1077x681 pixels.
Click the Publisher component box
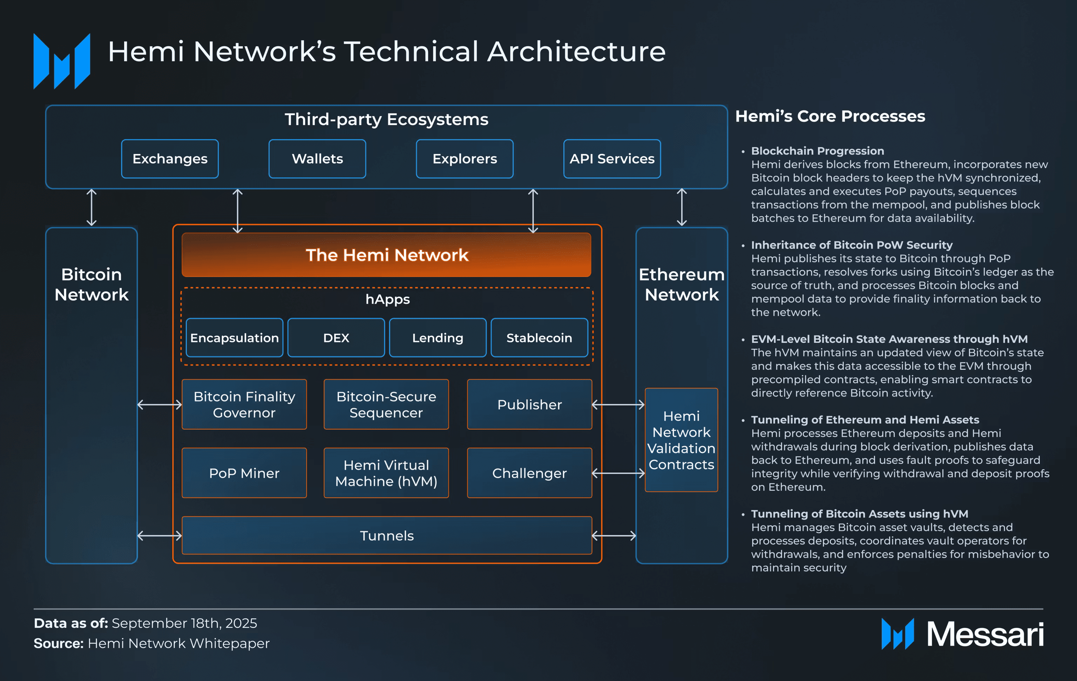coord(529,405)
